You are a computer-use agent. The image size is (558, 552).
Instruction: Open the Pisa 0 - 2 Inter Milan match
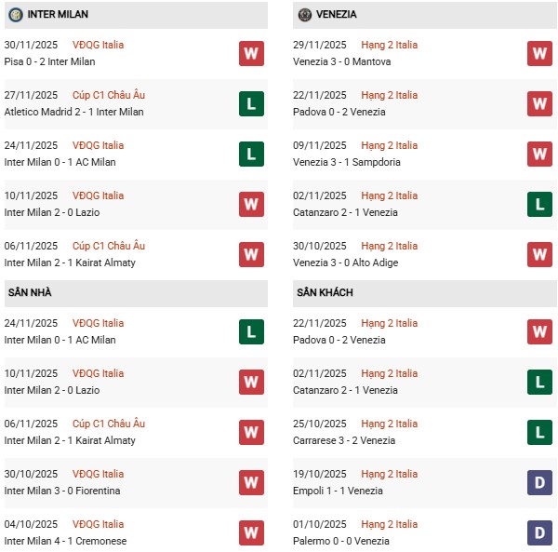pyautogui.click(x=50, y=62)
